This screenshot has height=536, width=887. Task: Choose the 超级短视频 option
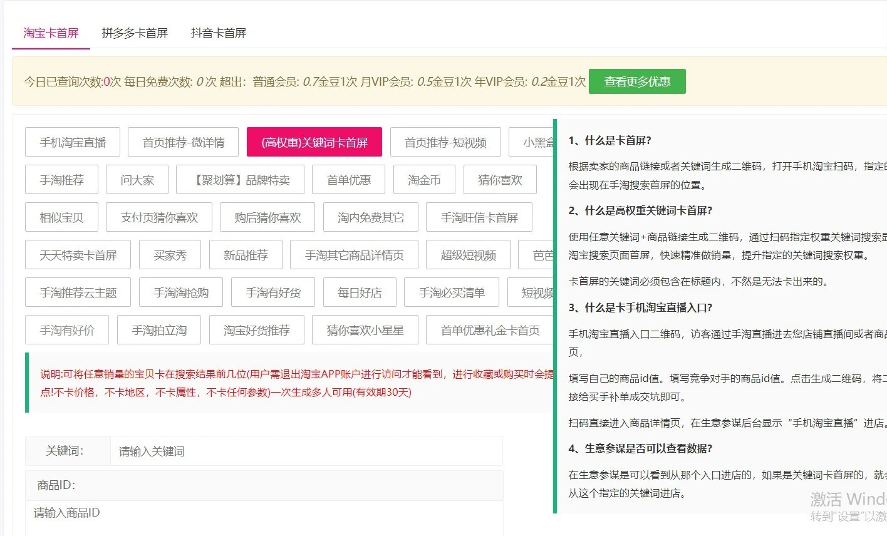coord(469,255)
